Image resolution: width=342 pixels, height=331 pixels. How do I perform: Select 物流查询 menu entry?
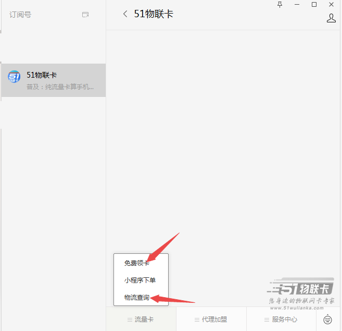click(x=137, y=297)
